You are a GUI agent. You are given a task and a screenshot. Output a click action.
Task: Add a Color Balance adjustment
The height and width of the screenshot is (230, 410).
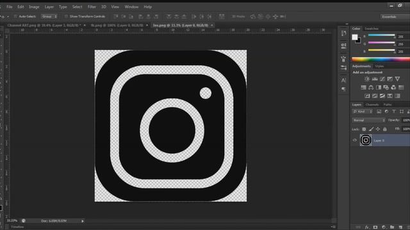pos(371,88)
